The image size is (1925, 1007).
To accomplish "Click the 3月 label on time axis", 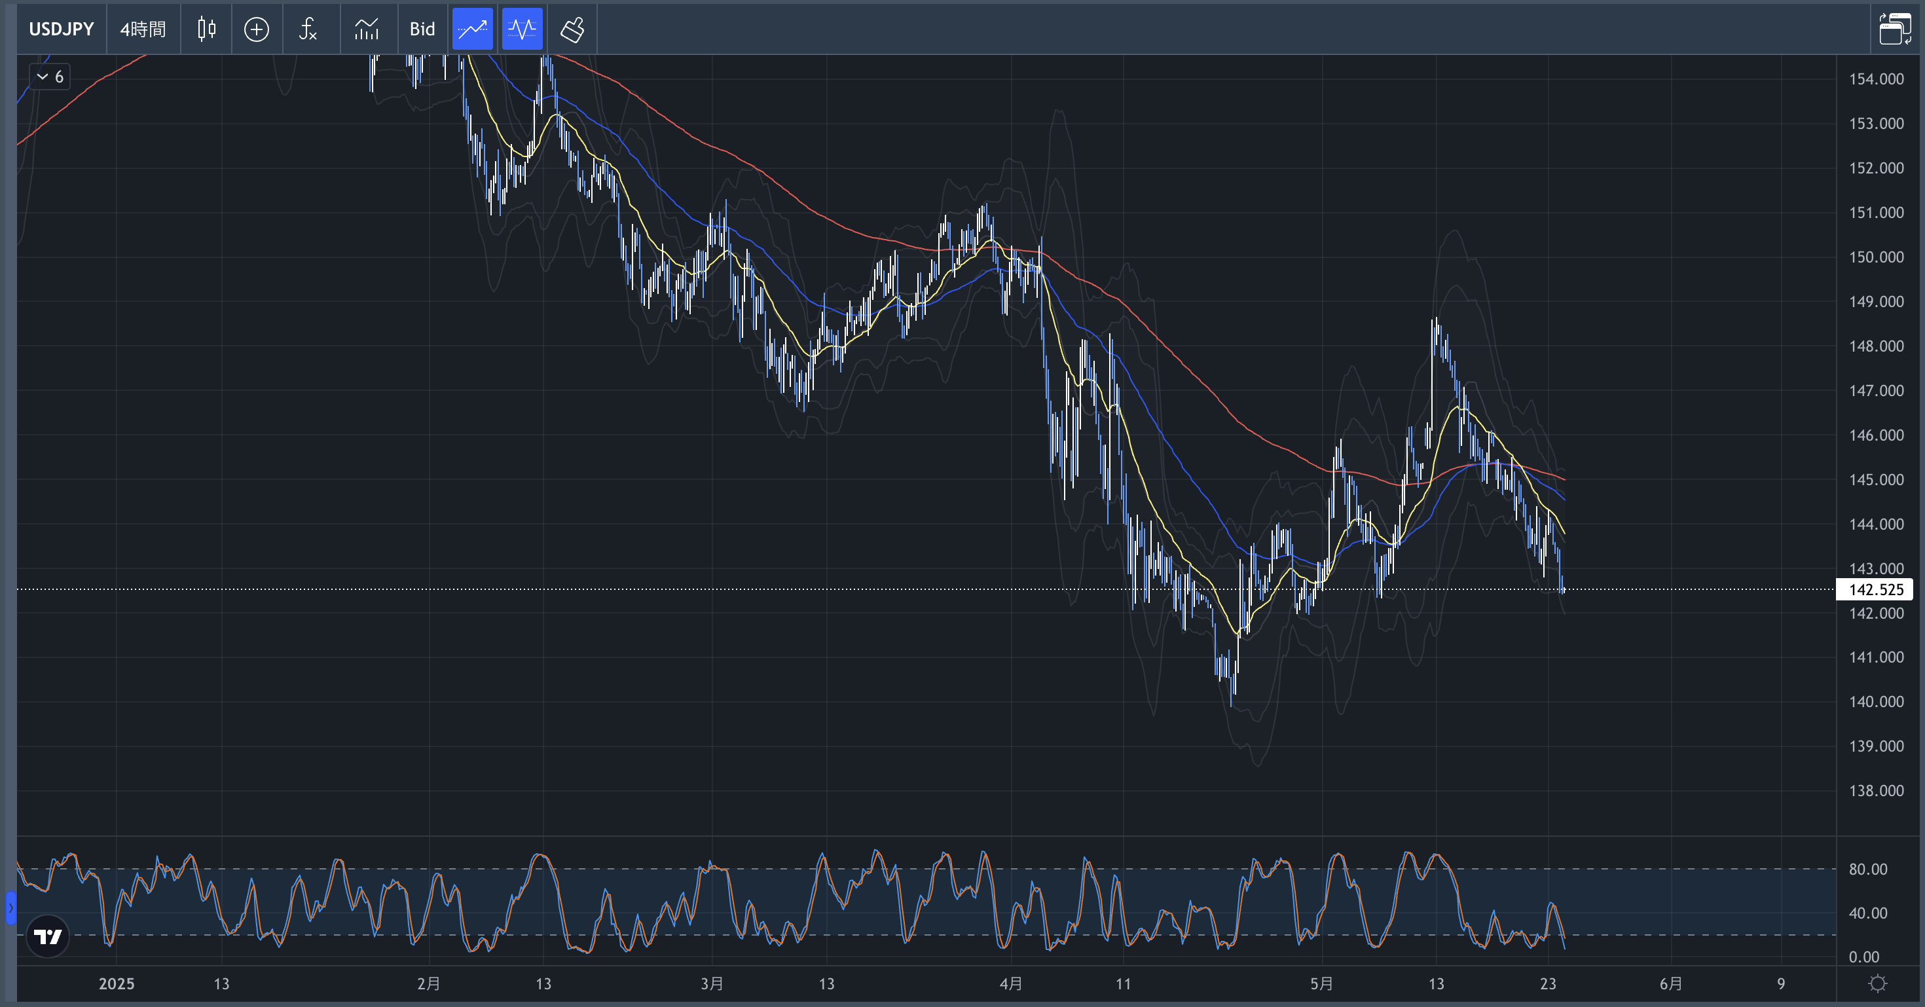I will point(712,984).
